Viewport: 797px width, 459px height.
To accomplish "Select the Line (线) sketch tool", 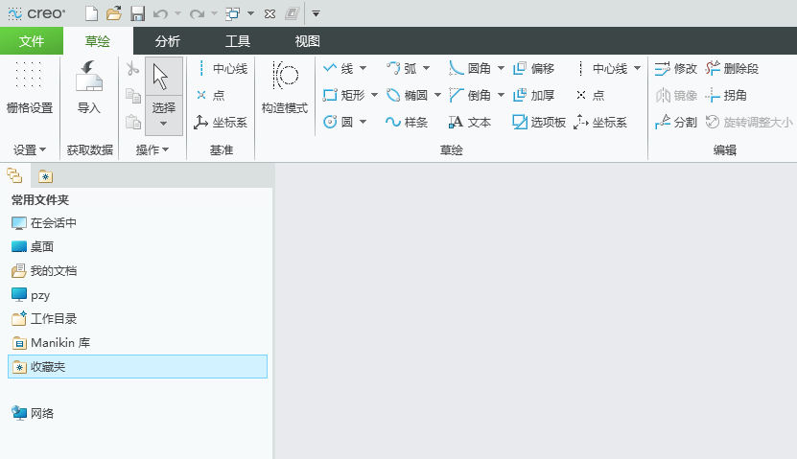I will pyautogui.click(x=339, y=69).
